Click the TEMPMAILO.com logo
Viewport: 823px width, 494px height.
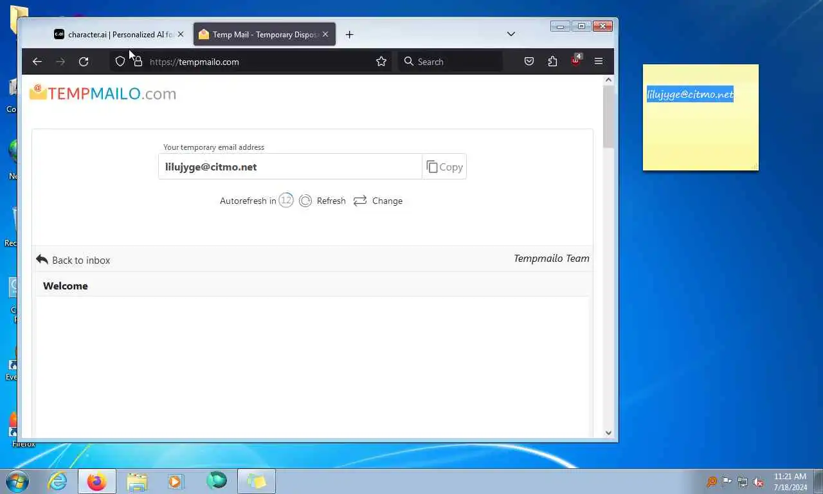[103, 93]
